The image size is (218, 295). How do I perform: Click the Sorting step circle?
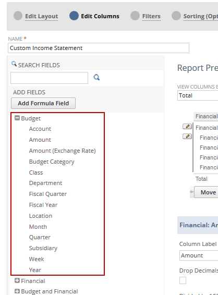tap(176, 16)
